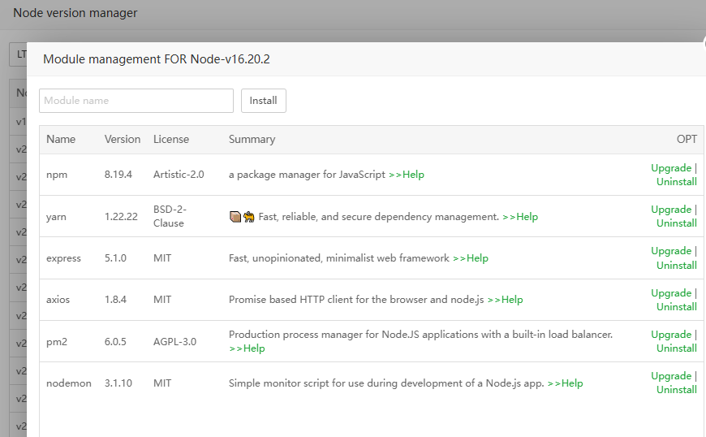Open the axios >>Help link
Screen dimensions: 706x437
[506, 300]
